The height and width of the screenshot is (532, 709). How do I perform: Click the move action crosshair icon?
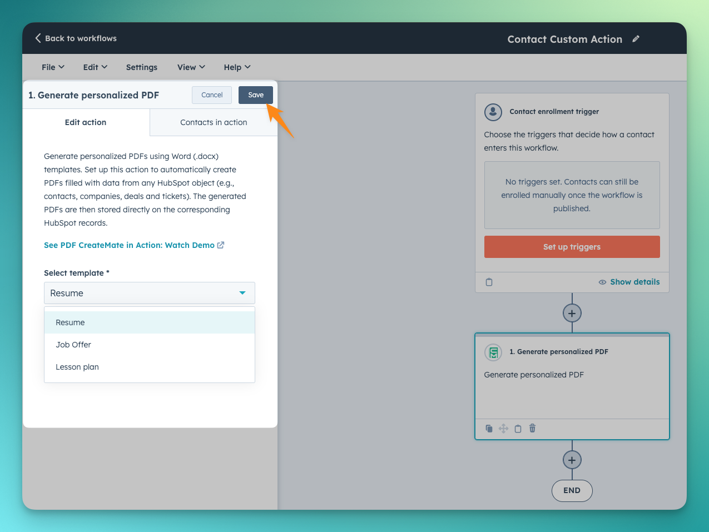click(x=503, y=428)
